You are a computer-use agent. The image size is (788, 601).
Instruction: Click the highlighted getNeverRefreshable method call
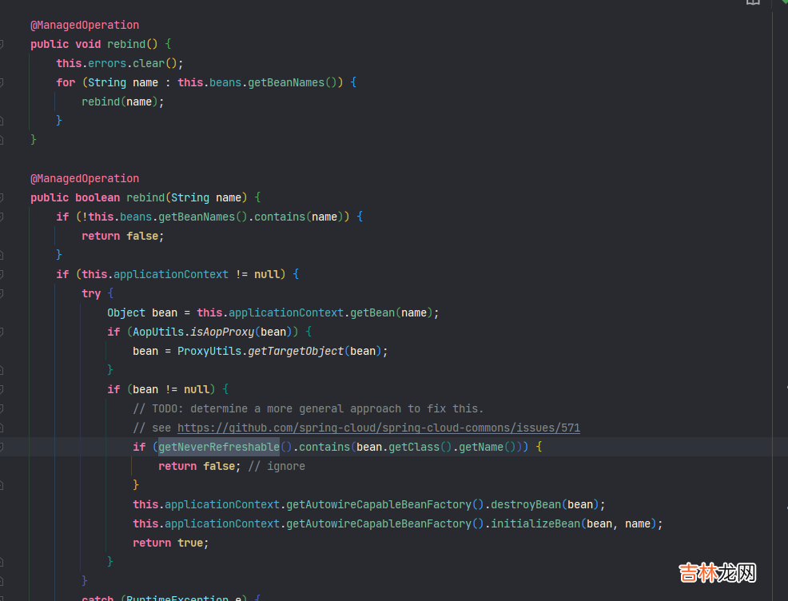point(218,447)
